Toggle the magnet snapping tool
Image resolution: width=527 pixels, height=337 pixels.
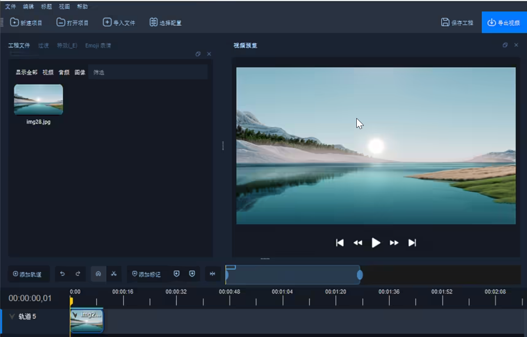pos(98,274)
